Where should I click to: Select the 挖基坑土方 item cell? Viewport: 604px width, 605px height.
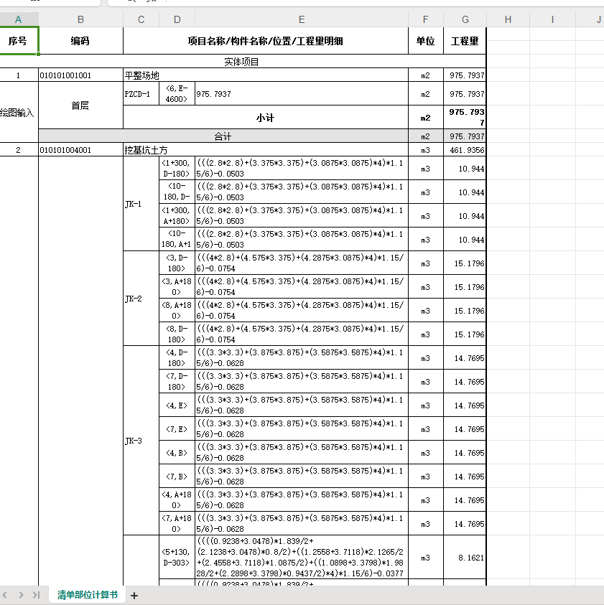point(265,150)
